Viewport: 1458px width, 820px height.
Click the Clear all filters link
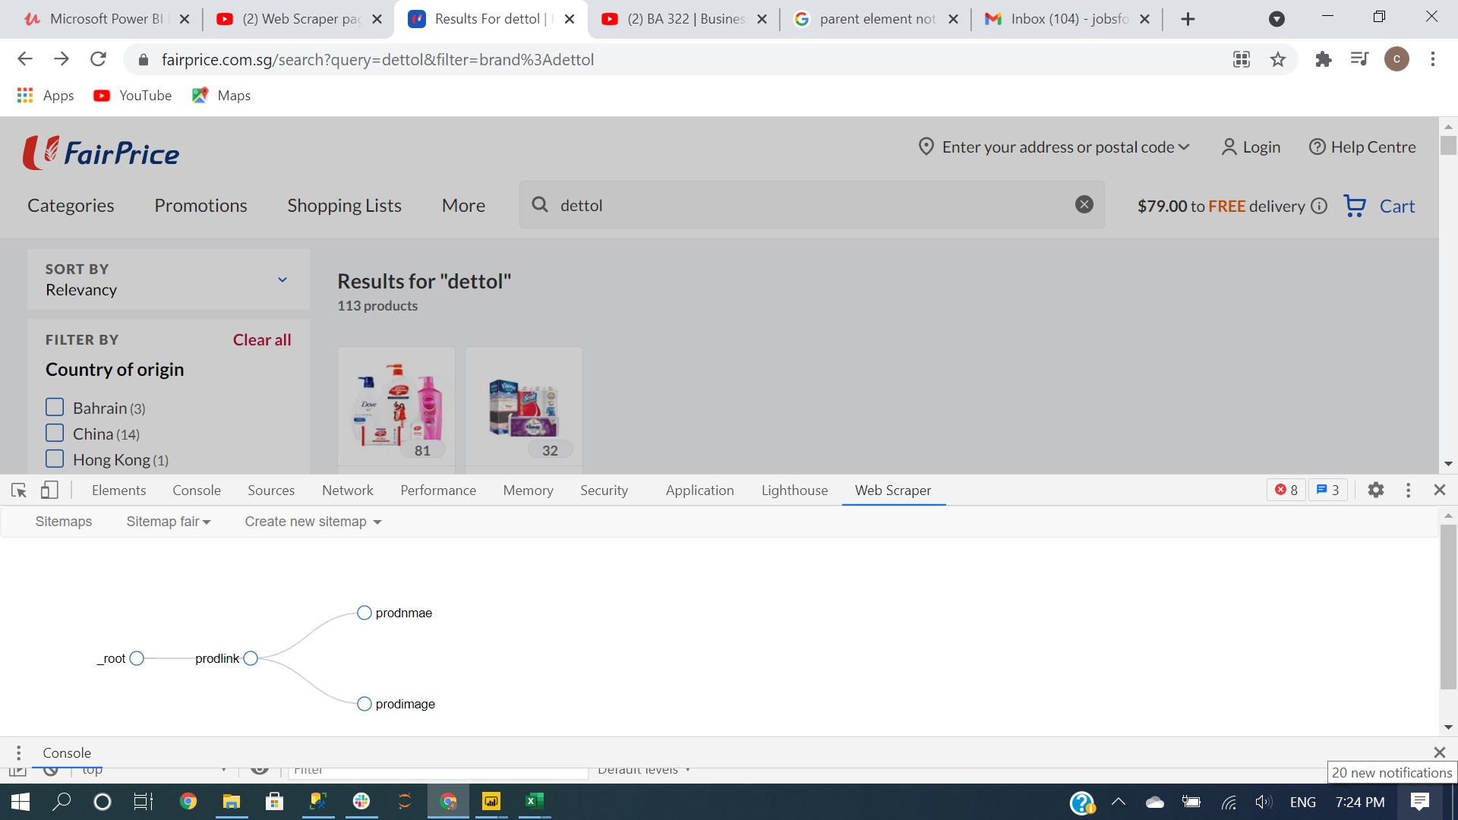coord(261,339)
